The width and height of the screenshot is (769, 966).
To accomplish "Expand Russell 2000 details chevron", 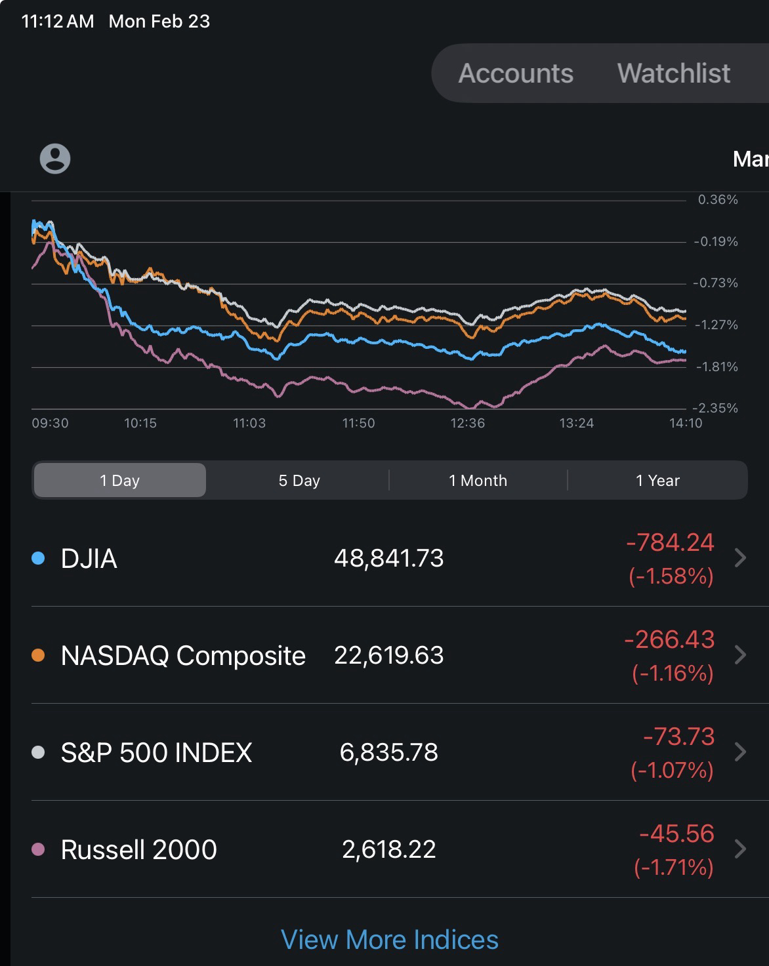I will coord(740,849).
